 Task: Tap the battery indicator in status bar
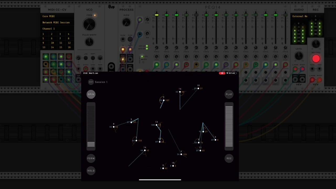click(x=235, y=73)
